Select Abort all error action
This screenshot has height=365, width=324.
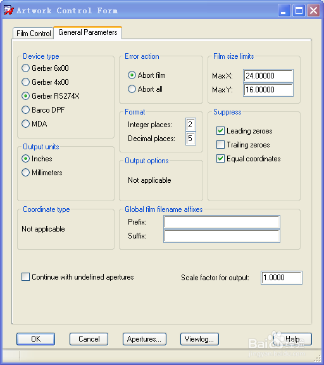coord(145,89)
